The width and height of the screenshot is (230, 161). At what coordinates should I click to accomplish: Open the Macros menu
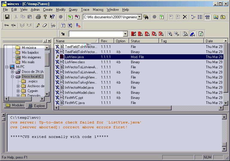click(x=98, y=10)
